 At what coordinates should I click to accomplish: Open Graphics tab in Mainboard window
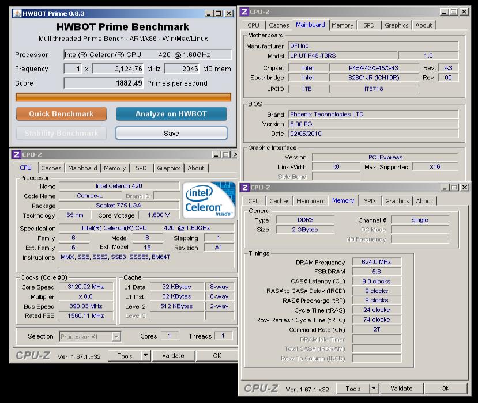tap(397, 25)
